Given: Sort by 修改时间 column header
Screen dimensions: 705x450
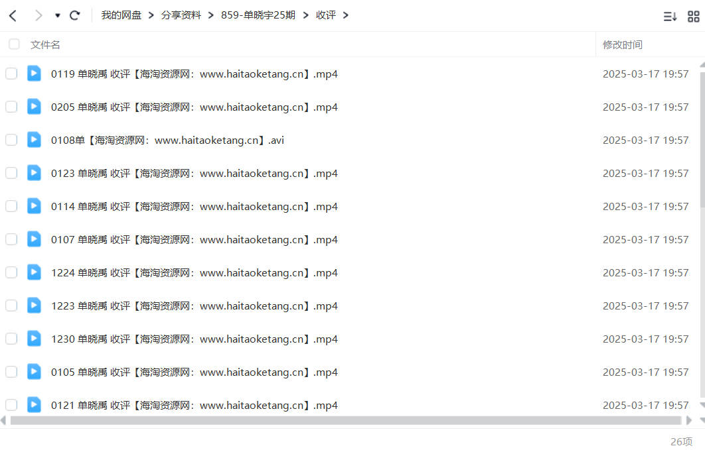Looking at the screenshot, I should [622, 45].
